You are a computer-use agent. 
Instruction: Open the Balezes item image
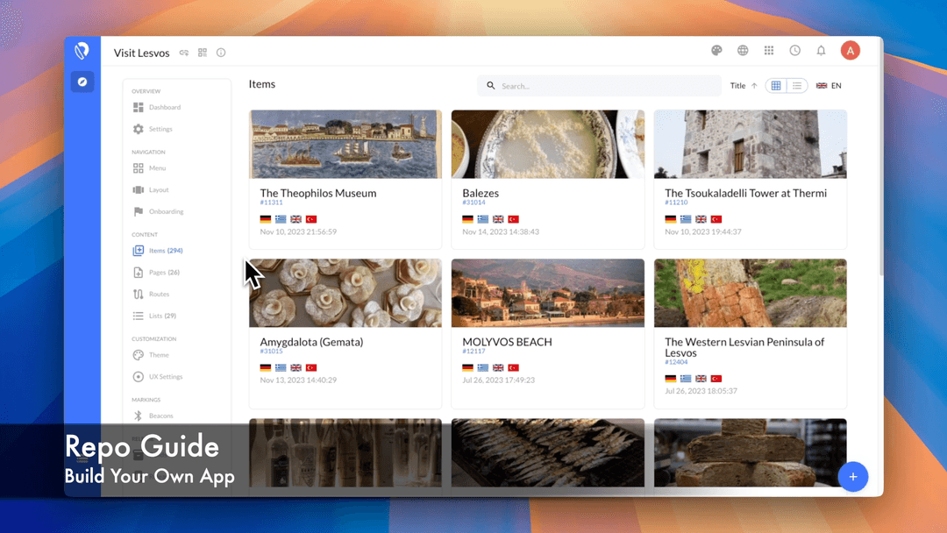tap(548, 145)
